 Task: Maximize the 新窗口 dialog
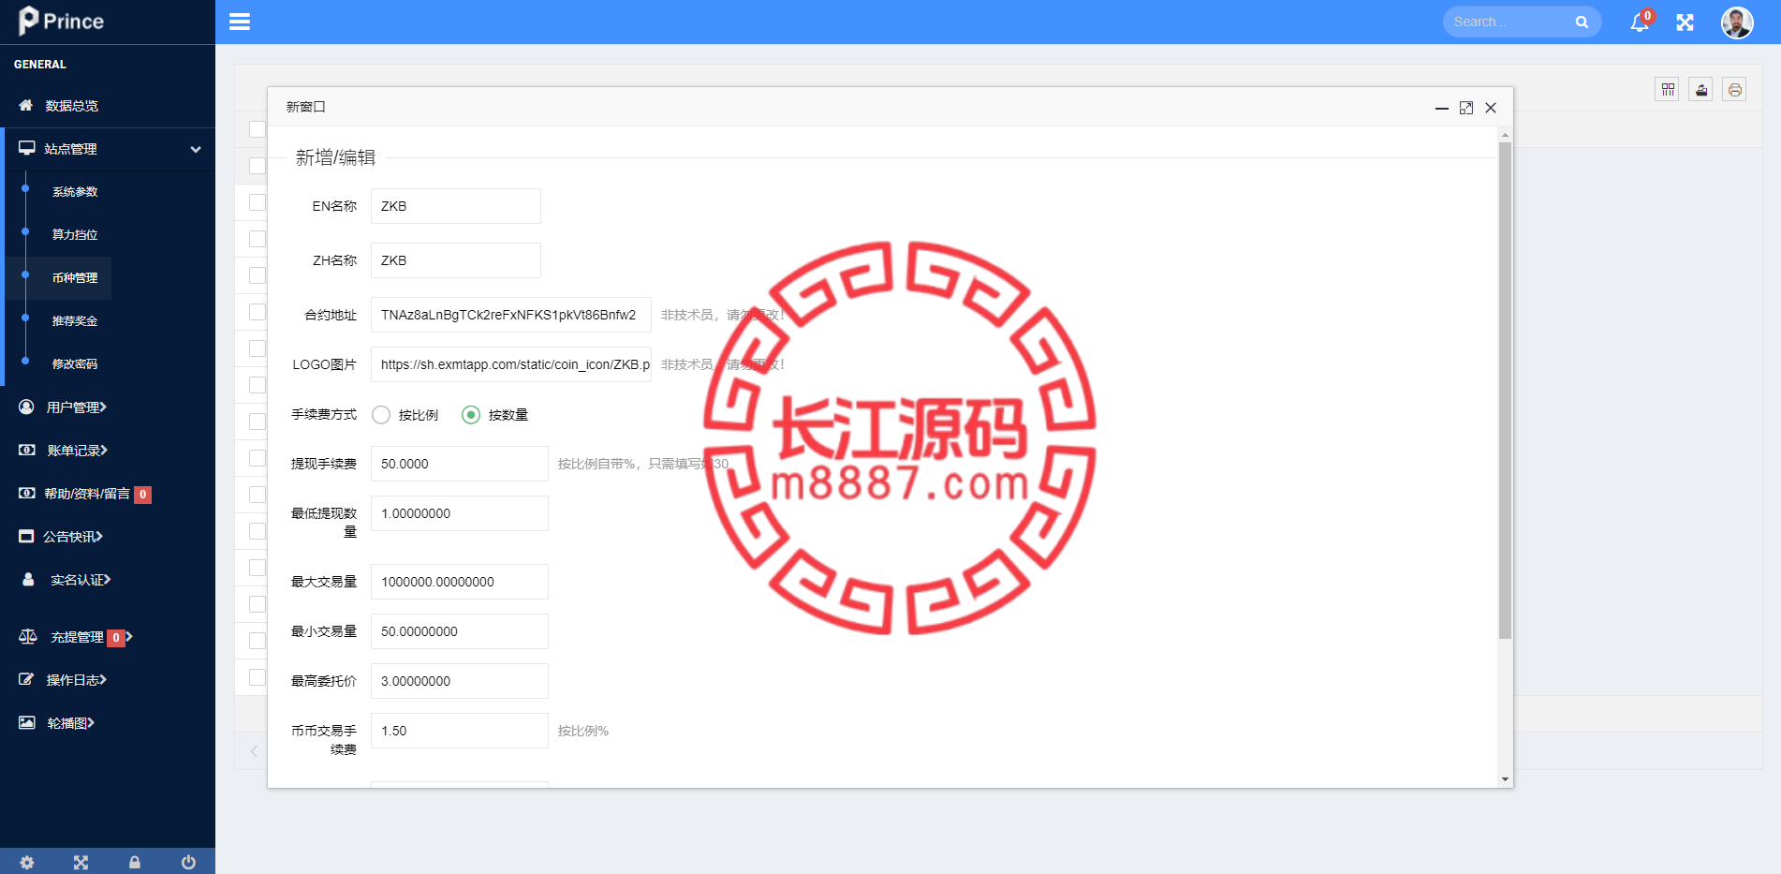tap(1466, 108)
